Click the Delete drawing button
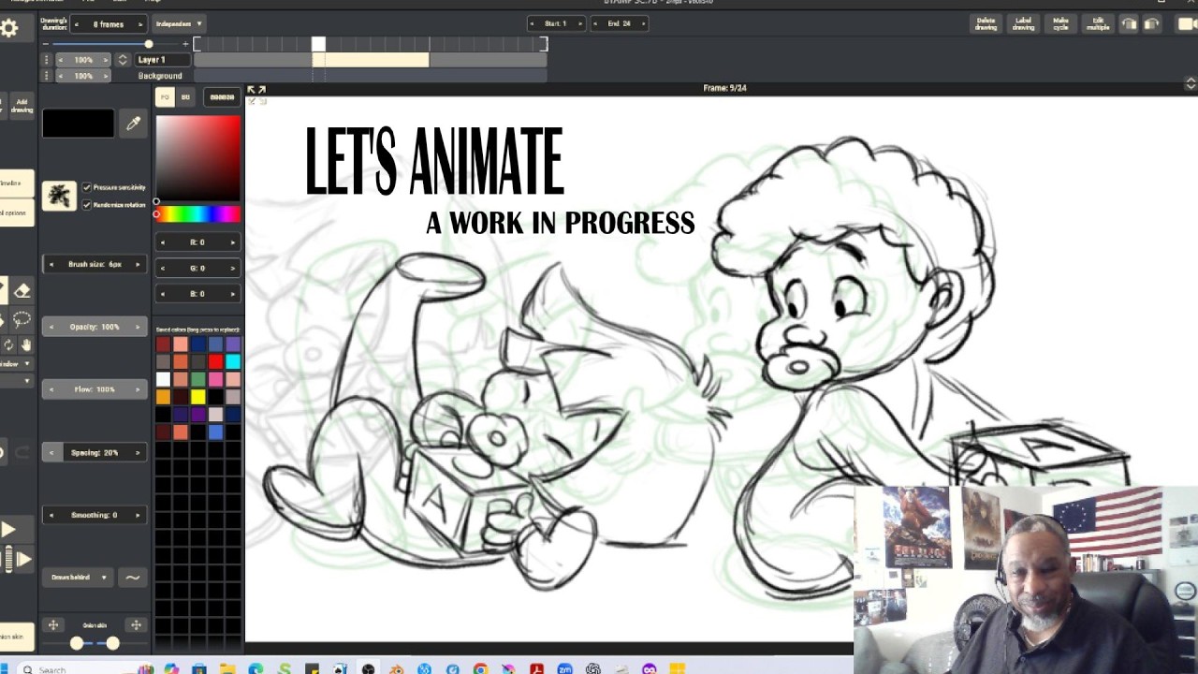The width and height of the screenshot is (1198, 674). [986, 24]
